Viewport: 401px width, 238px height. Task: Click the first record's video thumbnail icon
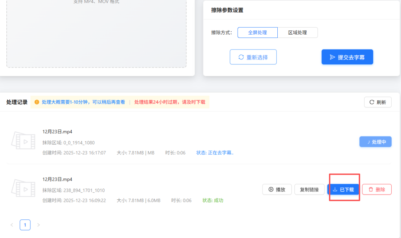(x=23, y=141)
